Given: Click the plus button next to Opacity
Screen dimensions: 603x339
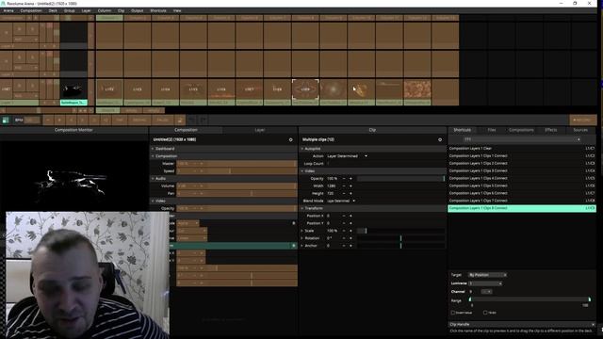Looking at the screenshot, I should pos(350,179).
